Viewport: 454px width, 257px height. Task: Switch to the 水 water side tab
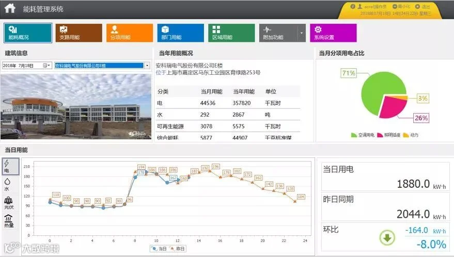(8, 184)
